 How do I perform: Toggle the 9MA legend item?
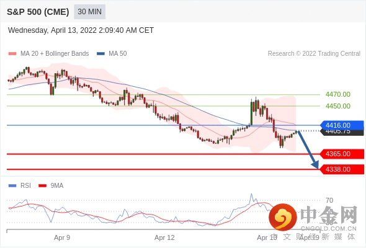51,186
